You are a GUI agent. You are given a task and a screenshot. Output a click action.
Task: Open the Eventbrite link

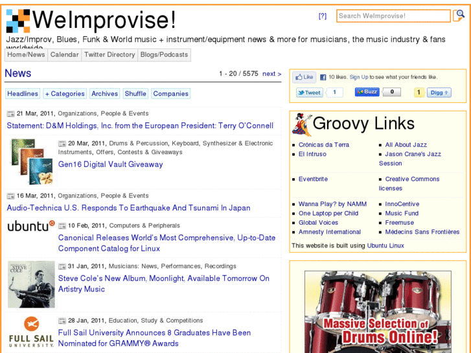point(313,179)
